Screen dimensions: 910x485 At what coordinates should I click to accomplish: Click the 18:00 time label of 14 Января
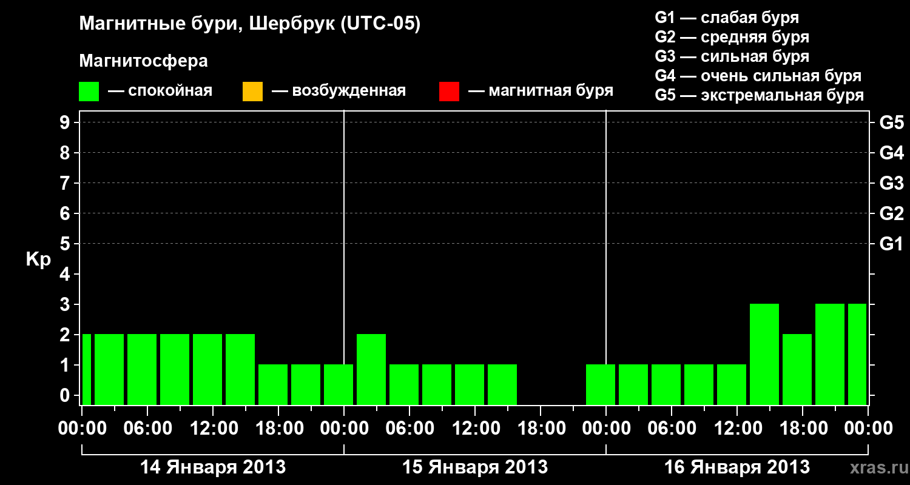(278, 429)
